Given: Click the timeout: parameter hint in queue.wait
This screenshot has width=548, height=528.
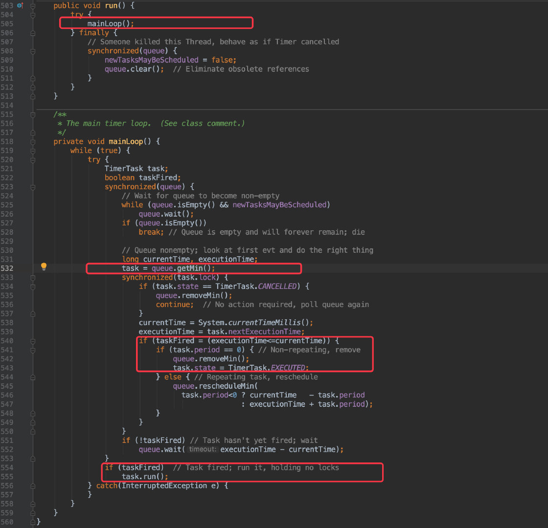Looking at the screenshot, I should [x=203, y=449].
